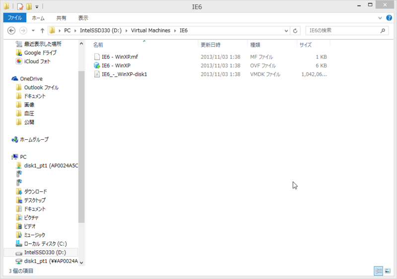The height and width of the screenshot is (279, 397).
Task: Focus the IE6 search box
Action: click(347, 31)
